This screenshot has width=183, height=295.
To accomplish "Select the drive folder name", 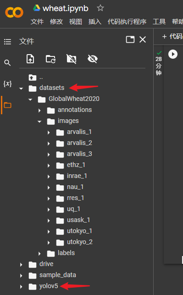I will tap(46, 264).
